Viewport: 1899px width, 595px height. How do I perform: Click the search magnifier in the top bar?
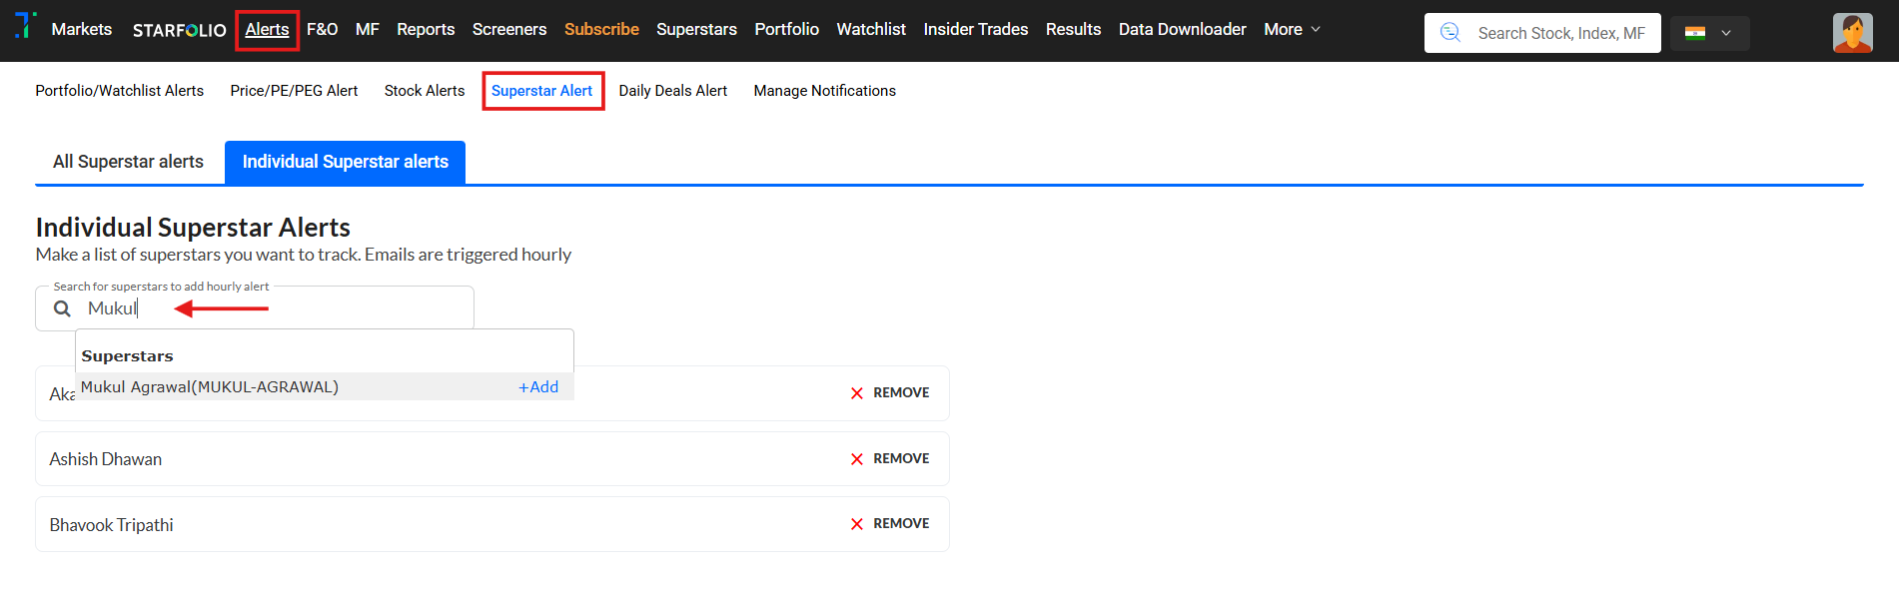[1450, 33]
